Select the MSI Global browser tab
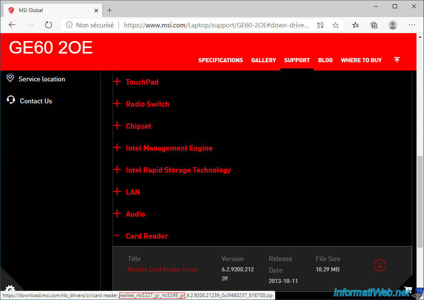This screenshot has height=300, width=424. click(53, 10)
